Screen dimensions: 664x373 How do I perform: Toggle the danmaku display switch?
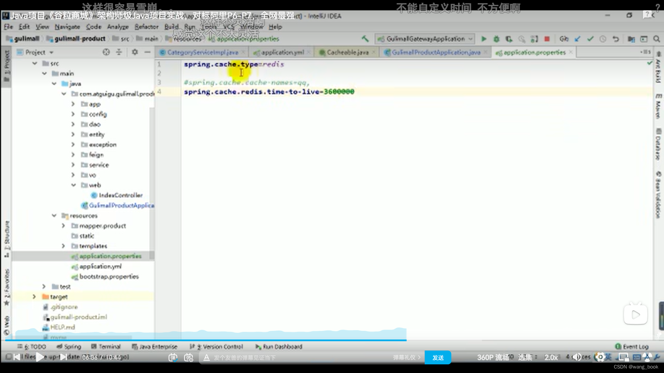pos(173,358)
